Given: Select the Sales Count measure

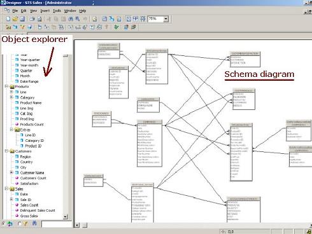Looking at the screenshot, I should point(29,205).
